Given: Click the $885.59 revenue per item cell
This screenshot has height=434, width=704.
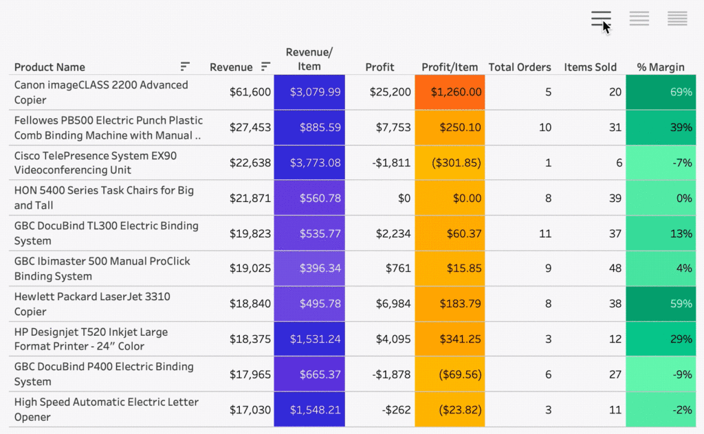Looking at the screenshot, I should [309, 128].
